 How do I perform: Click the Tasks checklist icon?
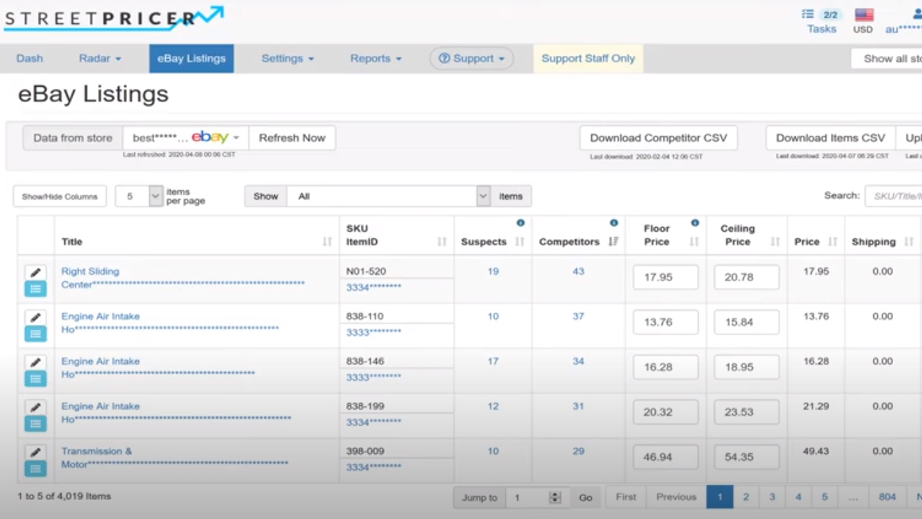click(x=808, y=14)
